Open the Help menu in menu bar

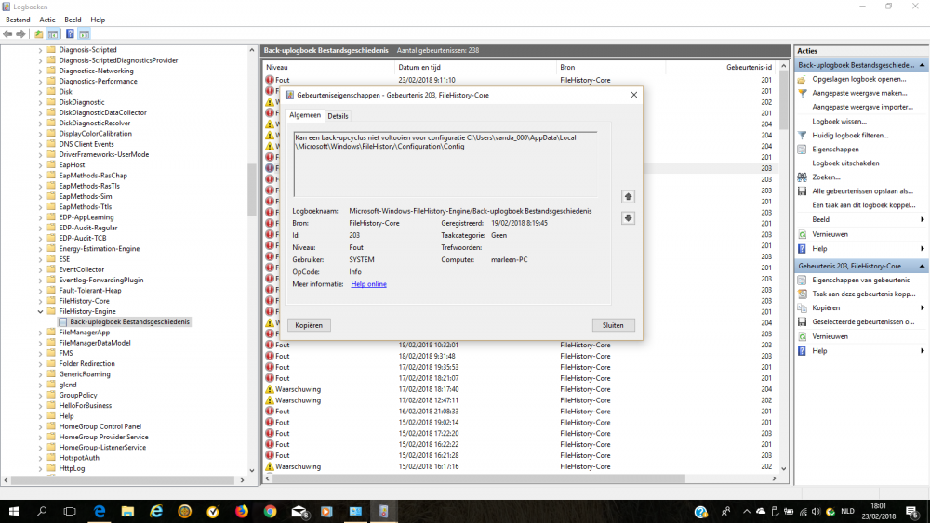tap(98, 20)
